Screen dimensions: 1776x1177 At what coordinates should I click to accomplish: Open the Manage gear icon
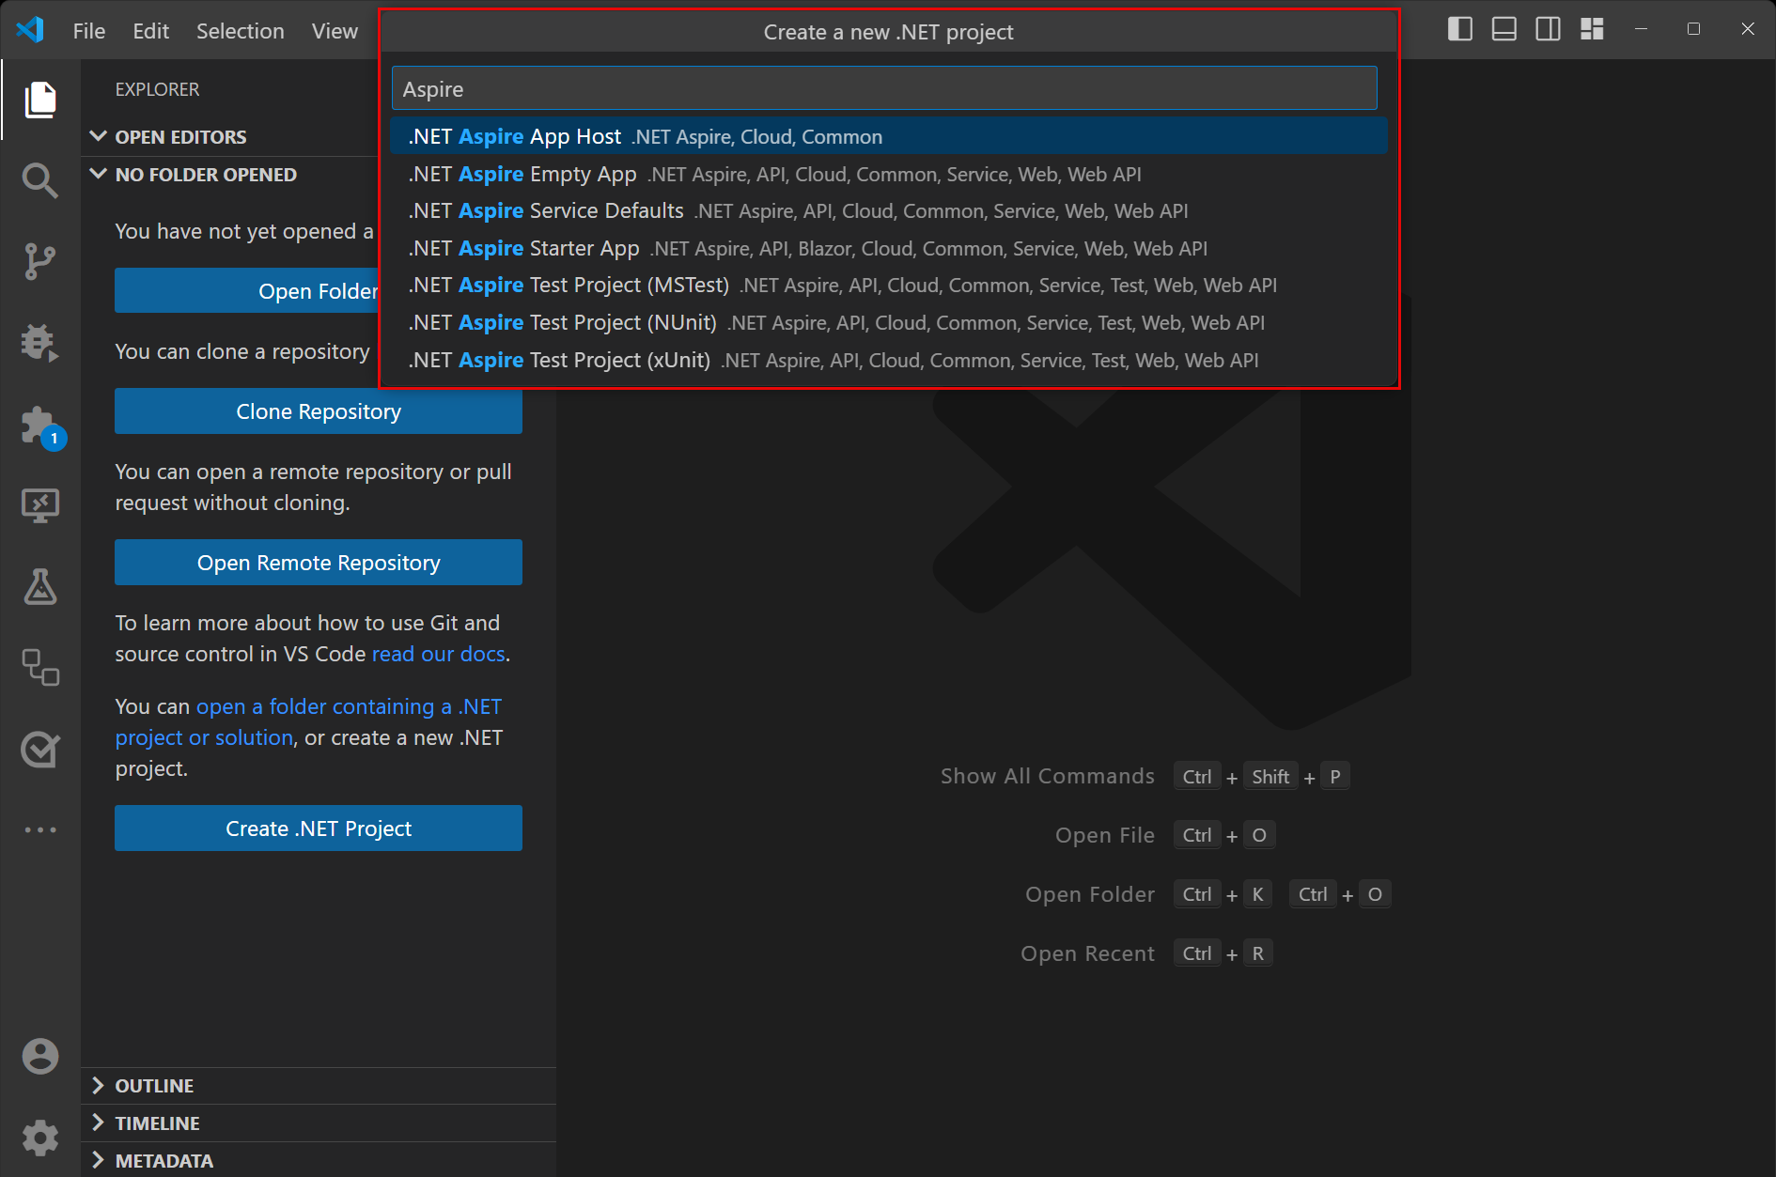point(39,1138)
